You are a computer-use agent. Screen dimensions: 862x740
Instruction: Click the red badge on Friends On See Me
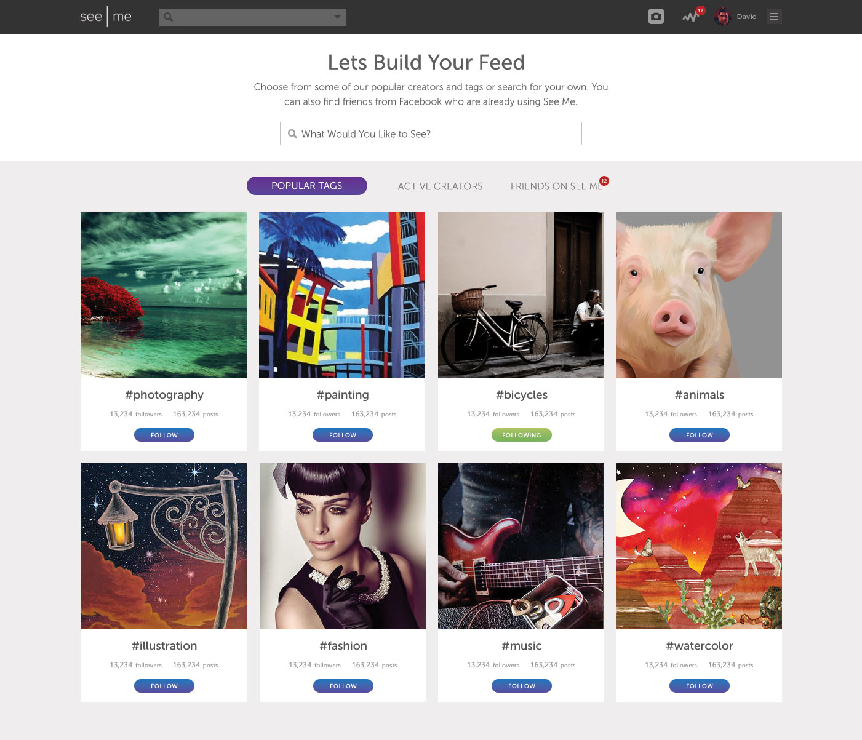tap(604, 181)
